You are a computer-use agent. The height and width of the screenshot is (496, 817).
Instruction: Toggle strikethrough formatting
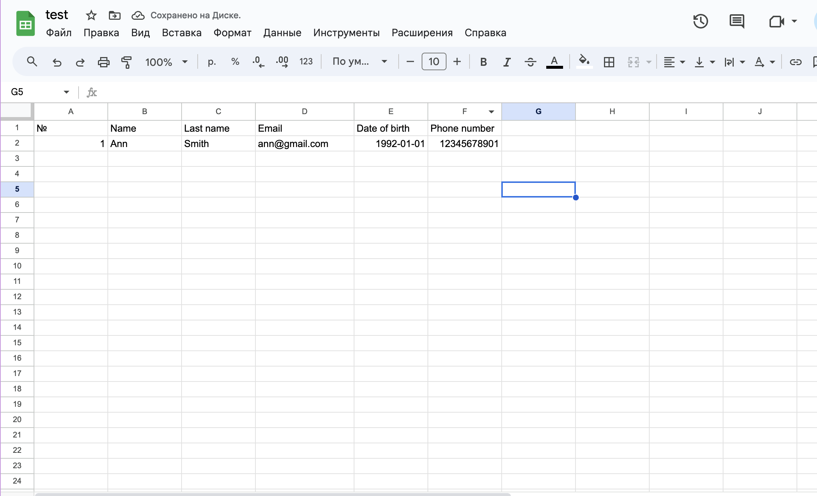click(530, 62)
